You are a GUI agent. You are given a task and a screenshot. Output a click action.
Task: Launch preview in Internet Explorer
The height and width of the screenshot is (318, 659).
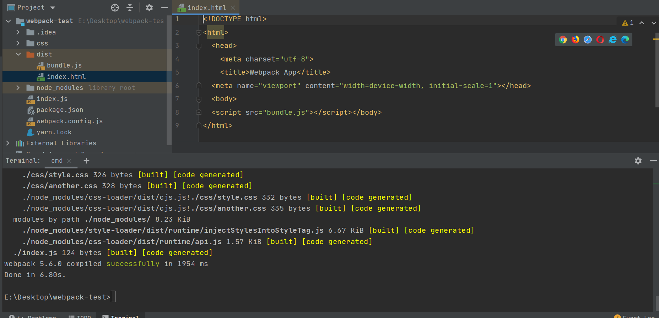click(612, 40)
